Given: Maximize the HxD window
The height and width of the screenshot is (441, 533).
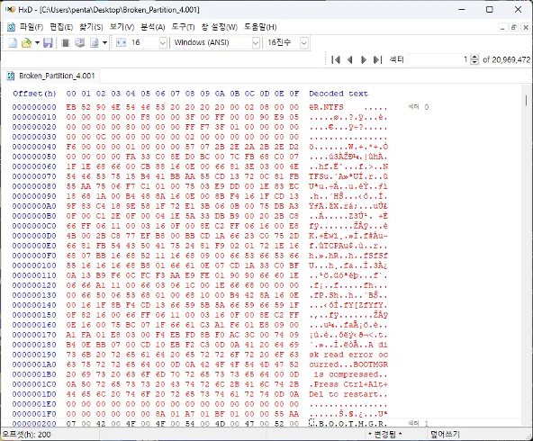Looking at the screenshot, I should (490, 10).
